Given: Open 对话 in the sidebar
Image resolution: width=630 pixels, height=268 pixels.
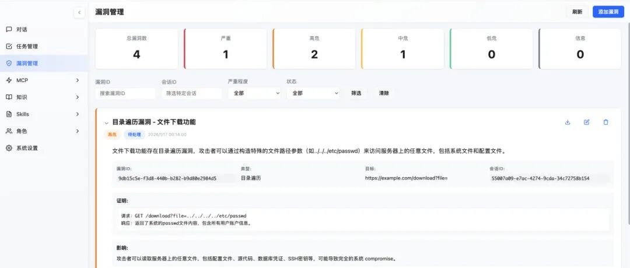Looking at the screenshot, I should tap(44, 30).
